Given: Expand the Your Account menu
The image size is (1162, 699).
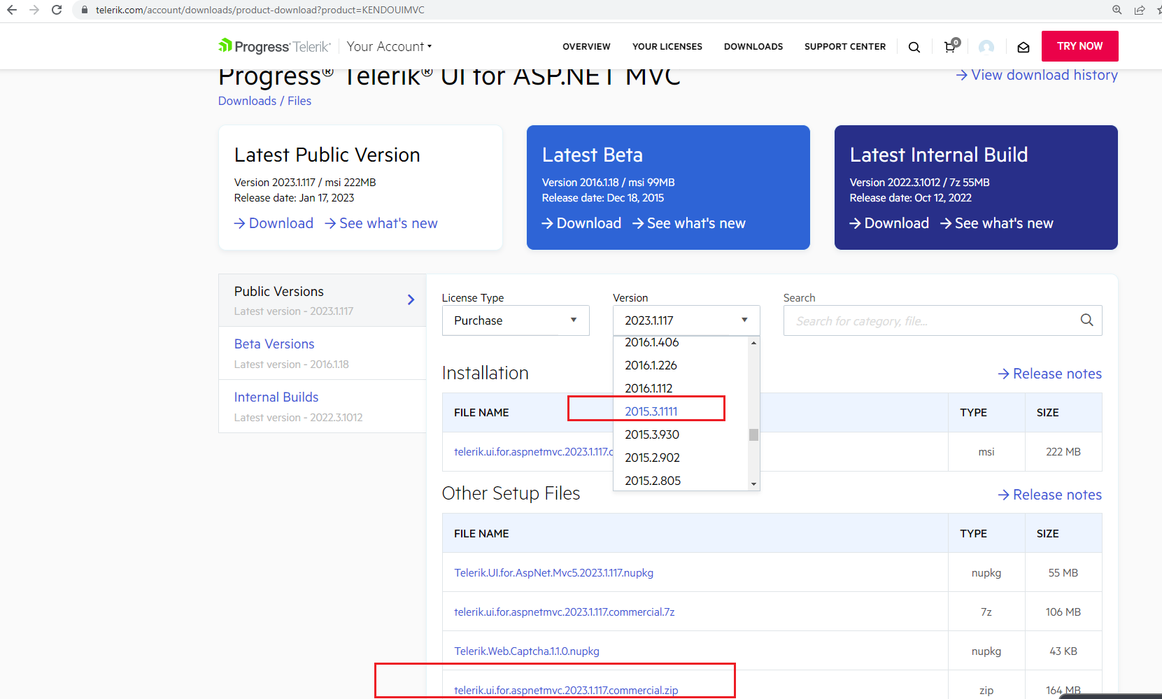Looking at the screenshot, I should click(x=389, y=47).
